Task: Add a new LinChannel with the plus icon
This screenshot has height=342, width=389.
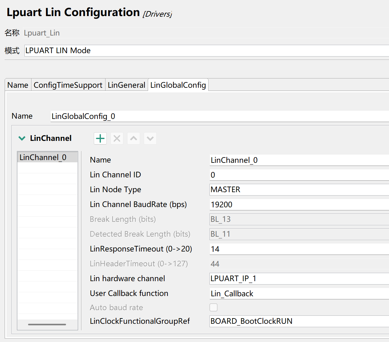Action: (x=100, y=138)
